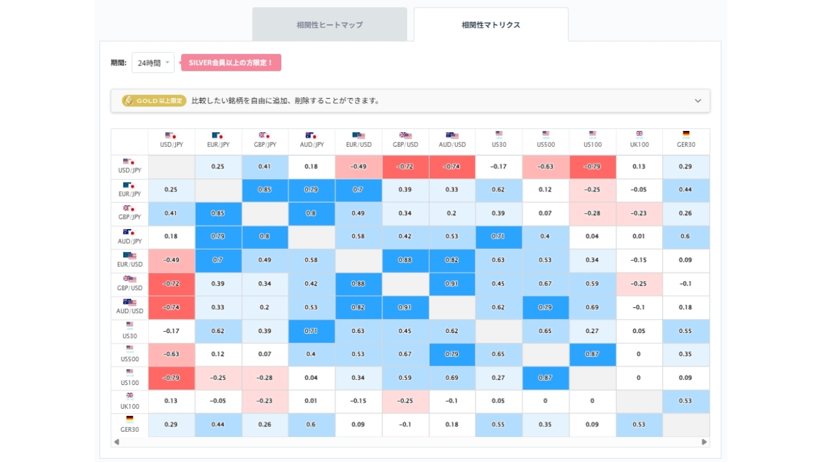The width and height of the screenshot is (822, 462).
Task: Click the USD/JPY flag icon in row header
Action: coord(129,162)
